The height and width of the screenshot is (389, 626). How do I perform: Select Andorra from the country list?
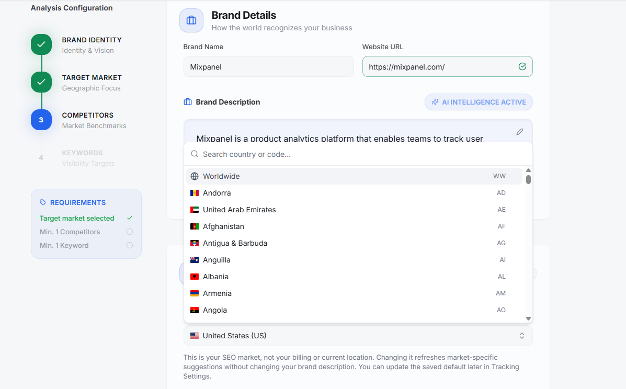[354, 193]
